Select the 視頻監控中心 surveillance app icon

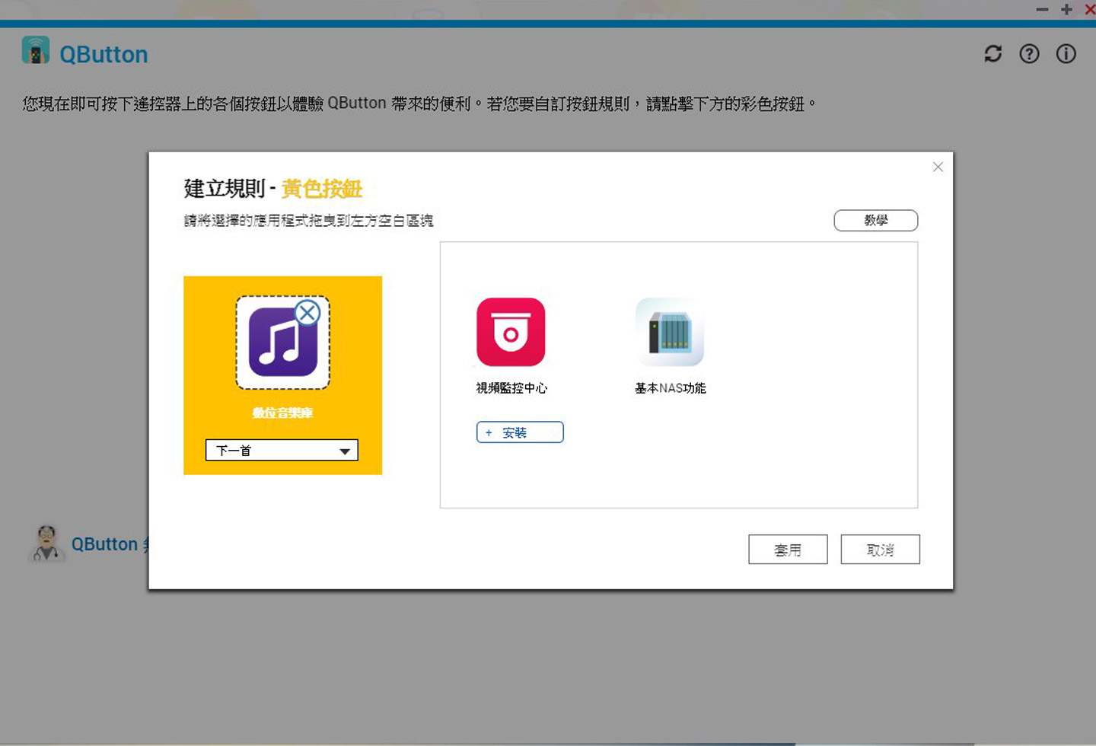(510, 331)
